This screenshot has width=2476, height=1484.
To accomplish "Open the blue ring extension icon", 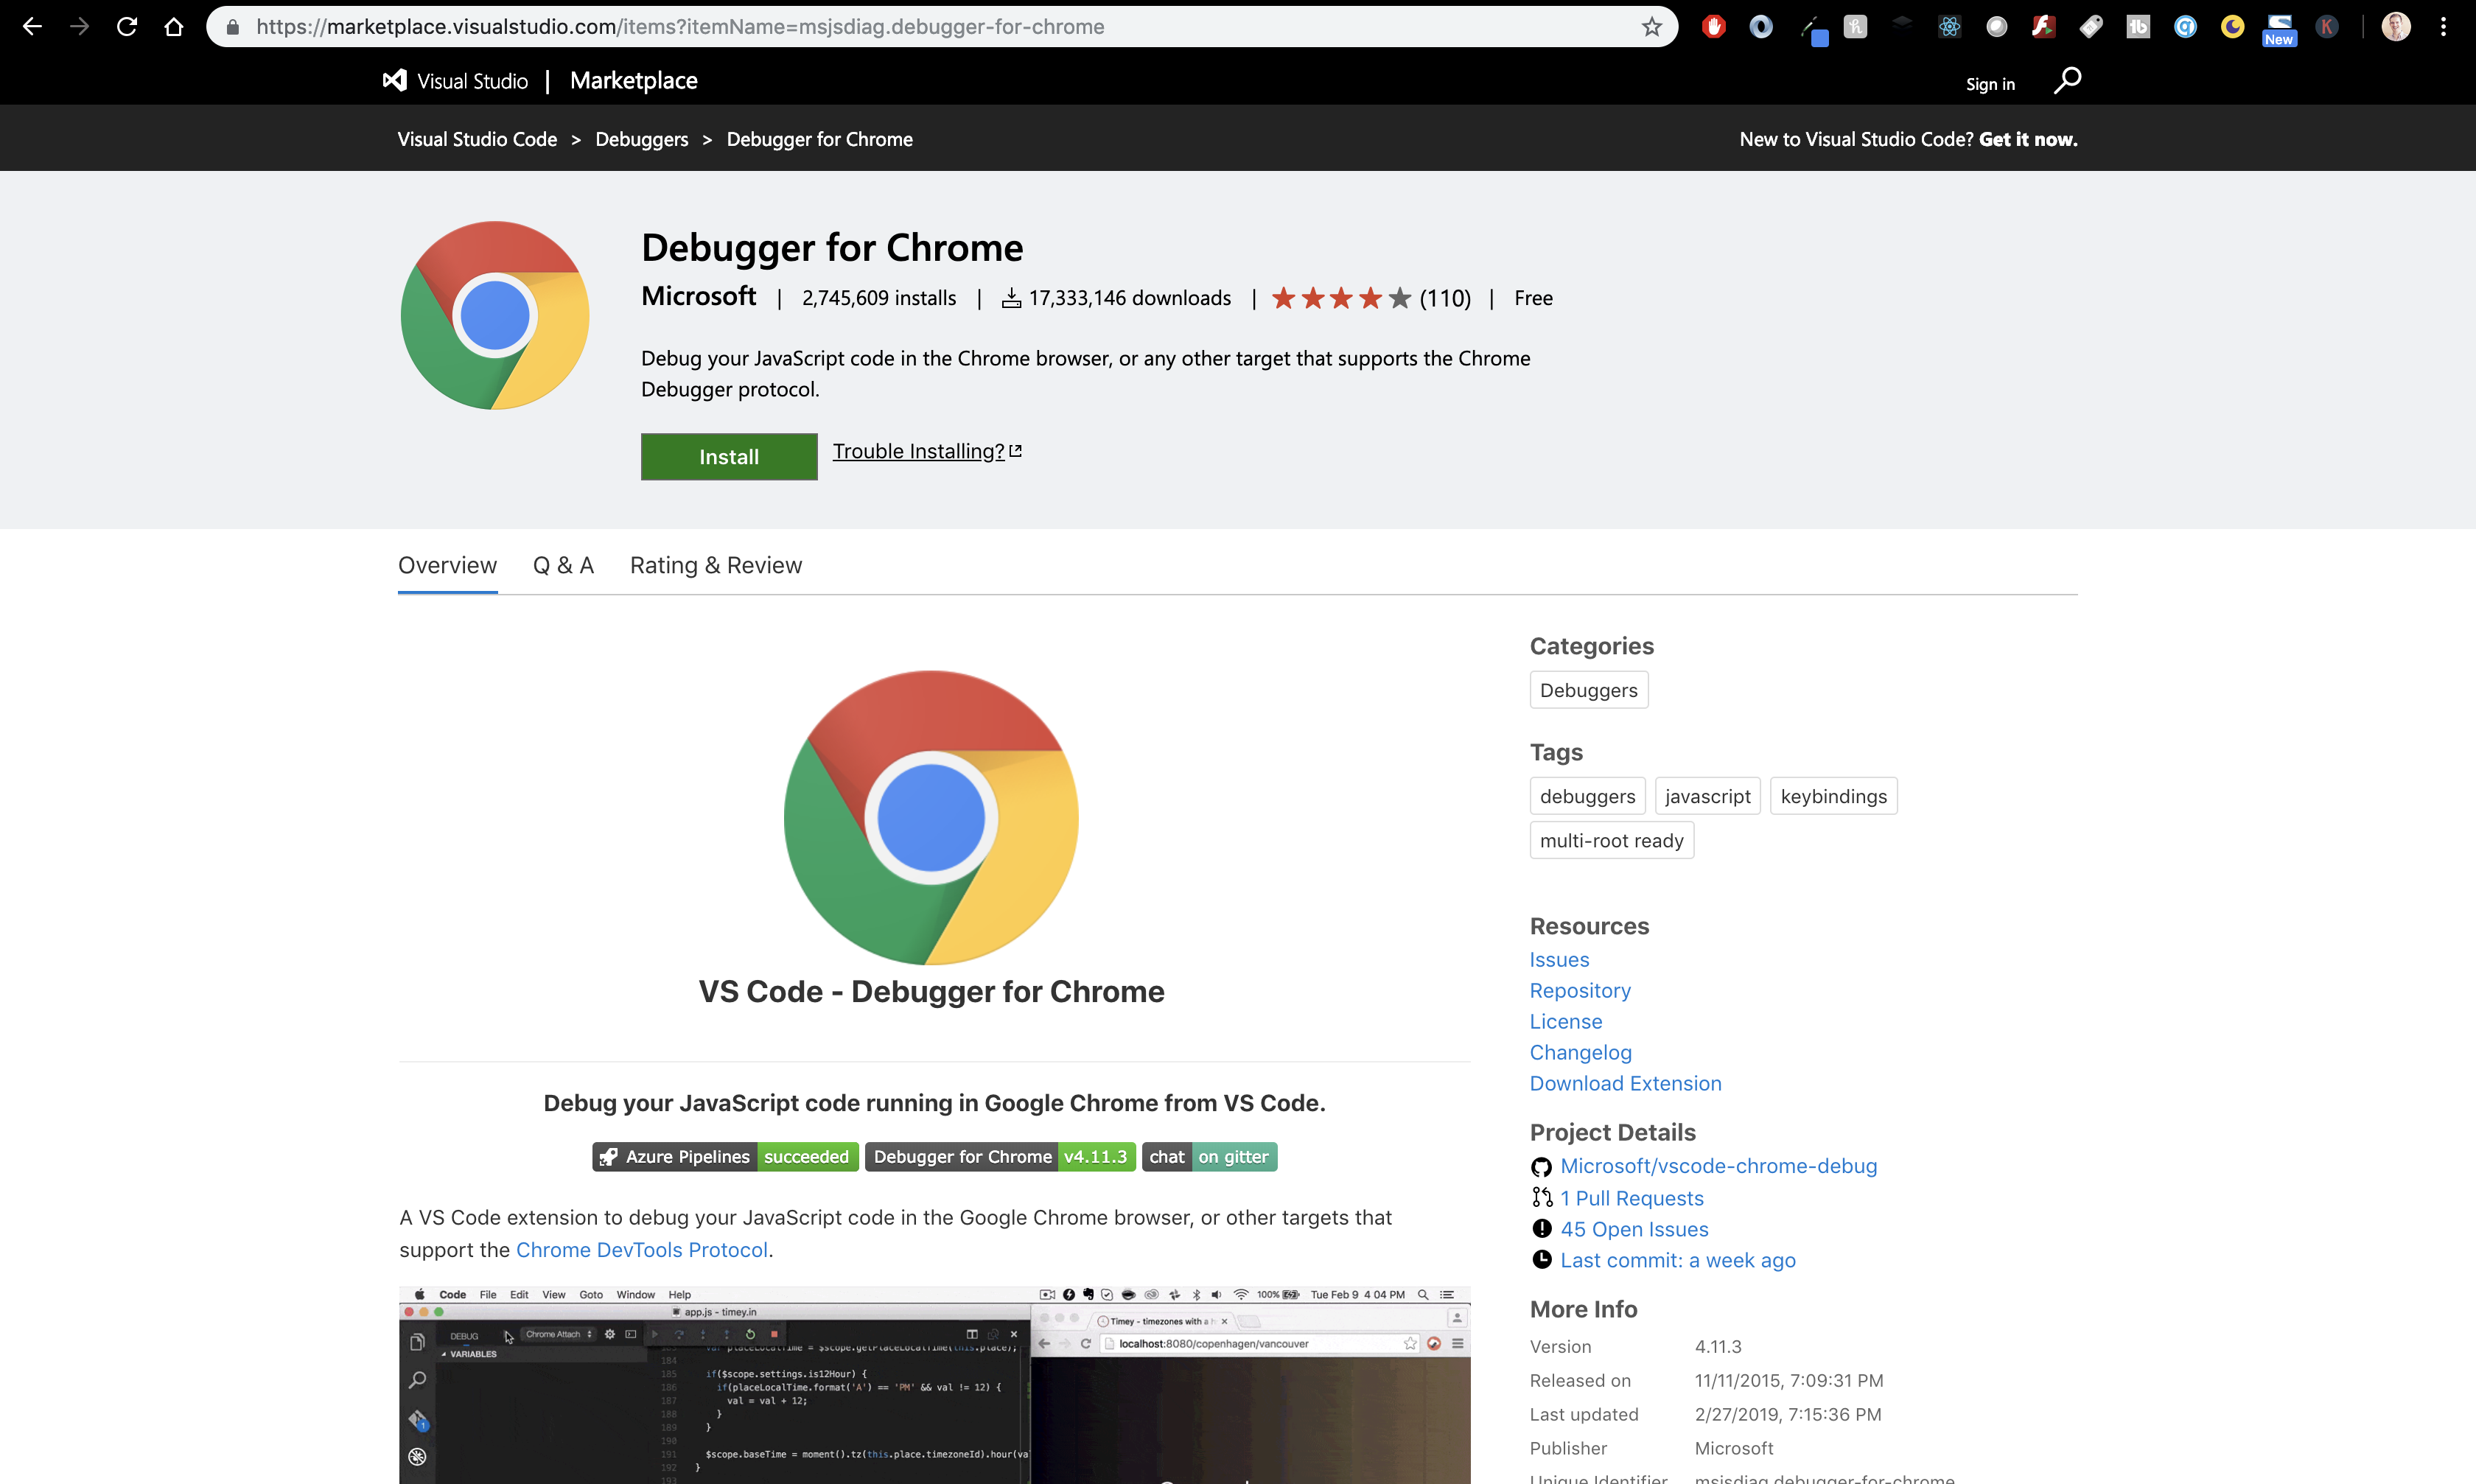I will point(1761,27).
